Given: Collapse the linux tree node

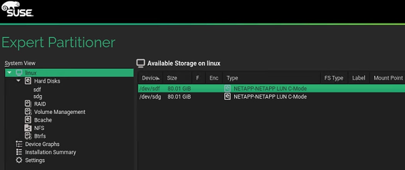Looking at the screenshot, I should [x=10, y=73].
